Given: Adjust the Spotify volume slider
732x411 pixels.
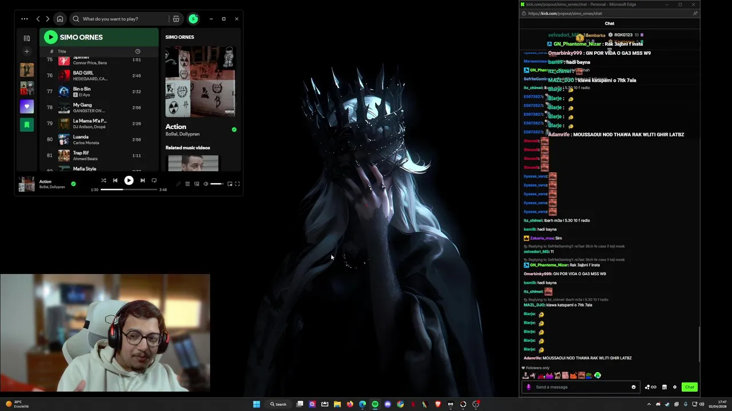Looking at the screenshot, I should (217, 184).
